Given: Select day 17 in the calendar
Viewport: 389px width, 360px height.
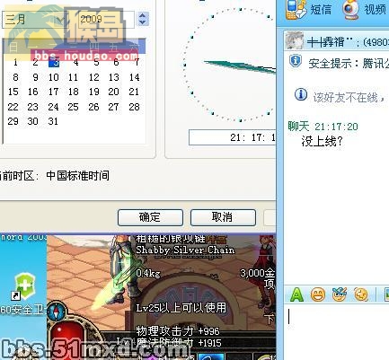Looking at the screenshot, I should pyautogui.click(x=54, y=92).
